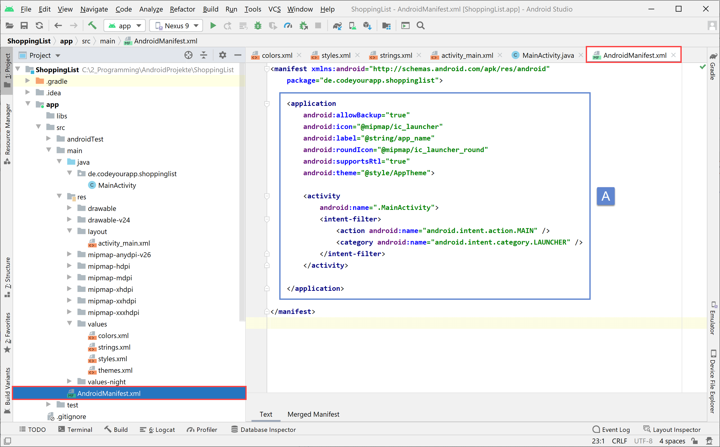Collapse the app module node
The height and width of the screenshot is (447, 720).
click(28, 104)
